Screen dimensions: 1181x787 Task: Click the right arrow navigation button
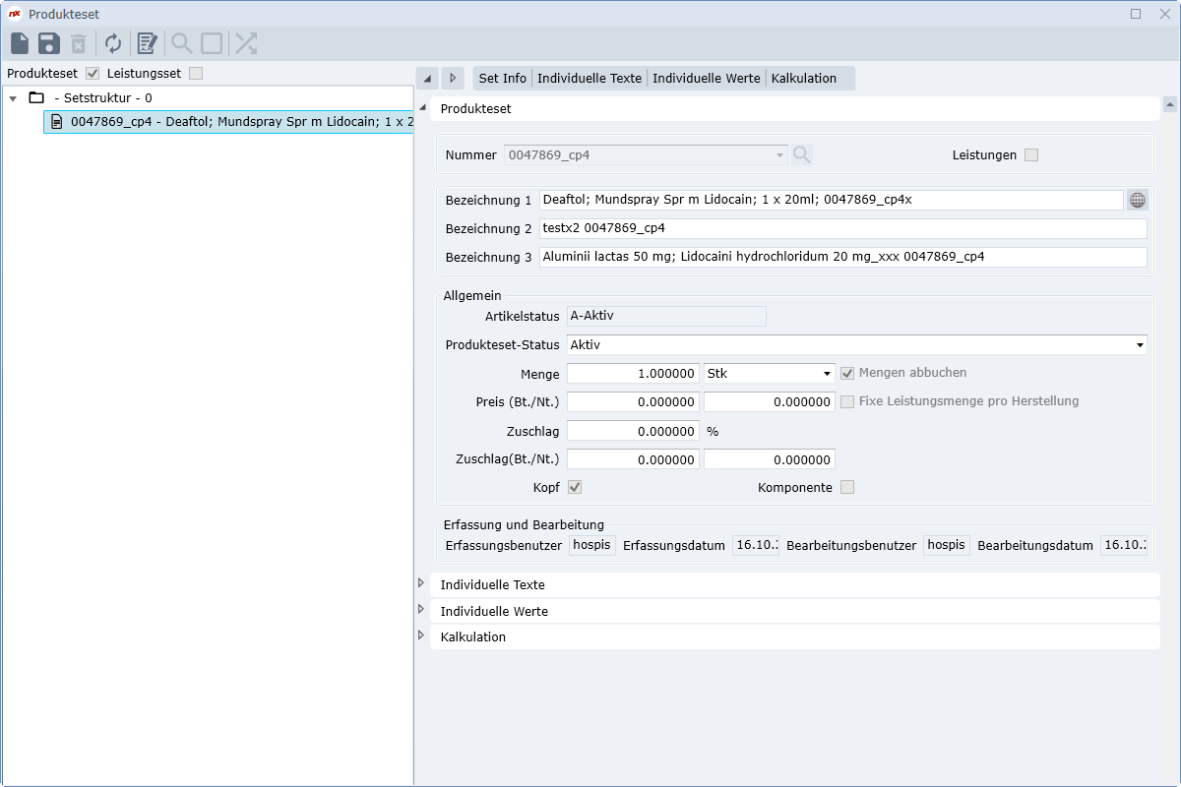click(453, 79)
